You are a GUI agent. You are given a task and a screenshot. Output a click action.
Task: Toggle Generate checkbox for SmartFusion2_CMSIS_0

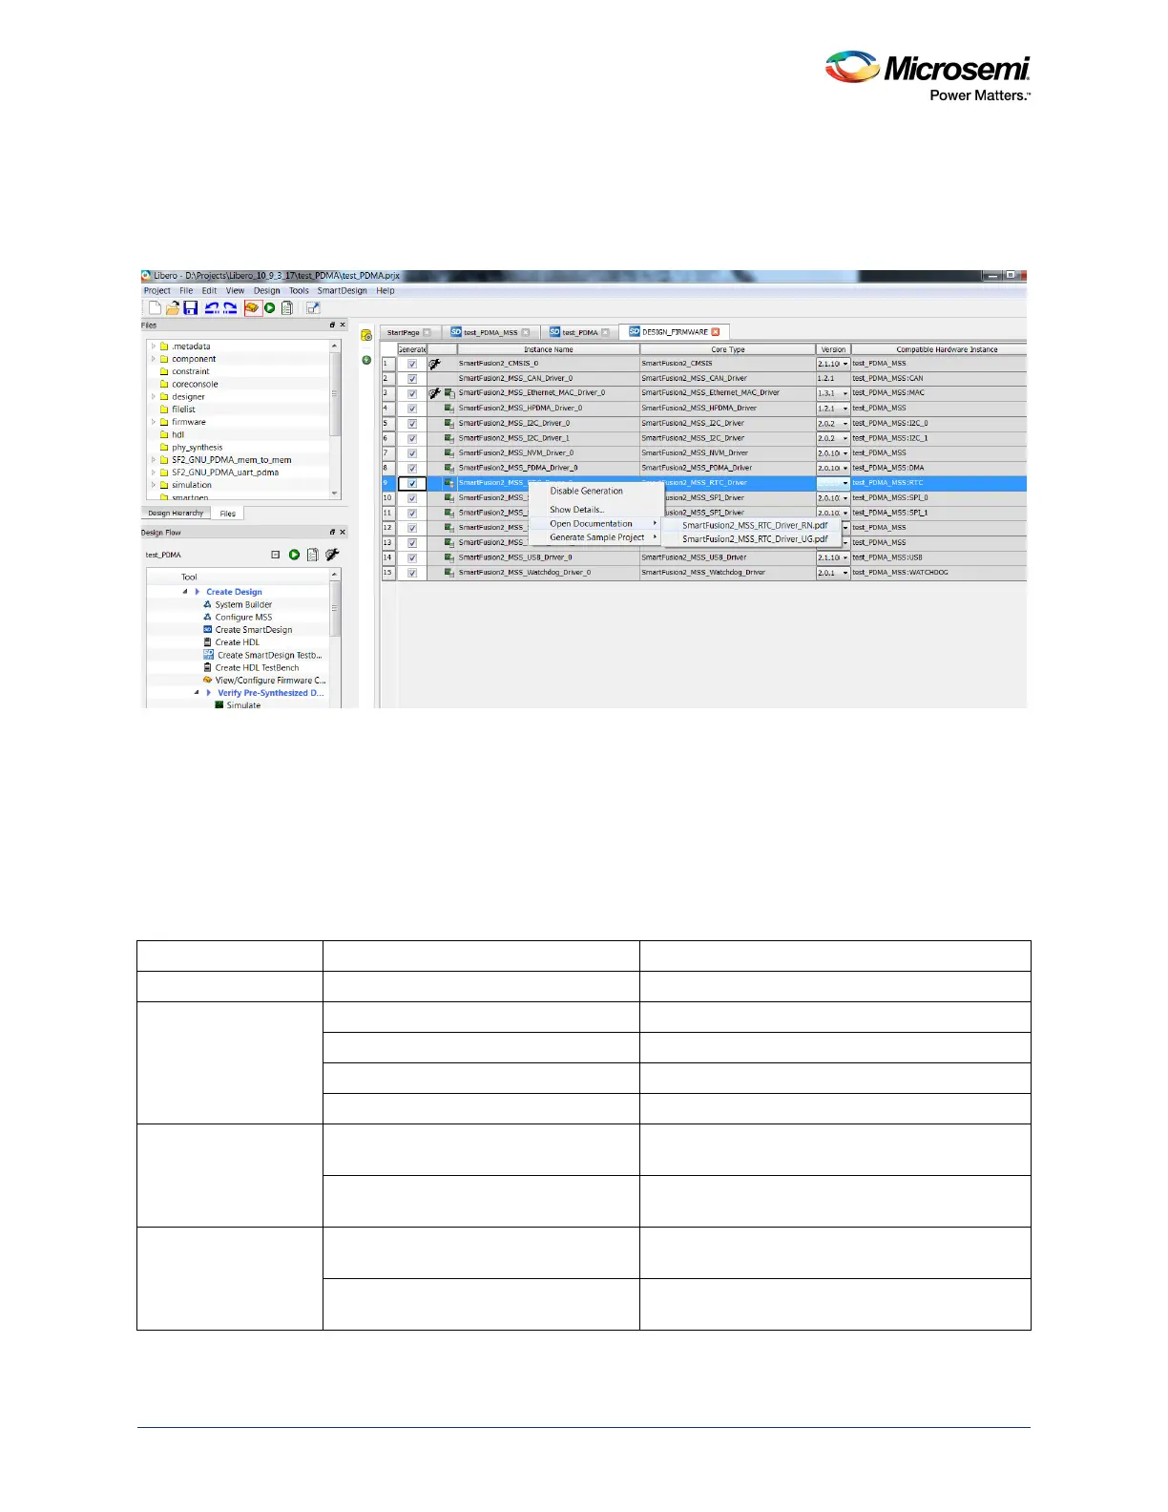[412, 364]
